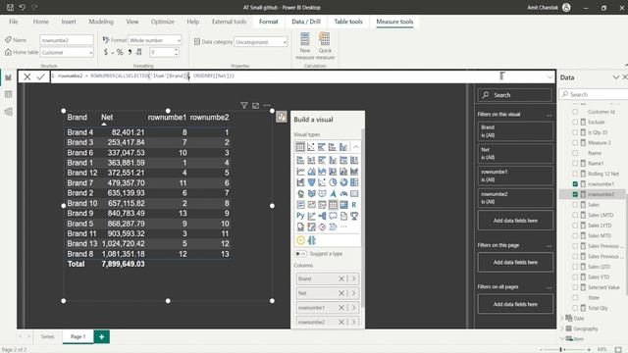Expand the Date table in Data pane
Image resolution: width=628 pixels, height=353 pixels.
(x=562, y=319)
